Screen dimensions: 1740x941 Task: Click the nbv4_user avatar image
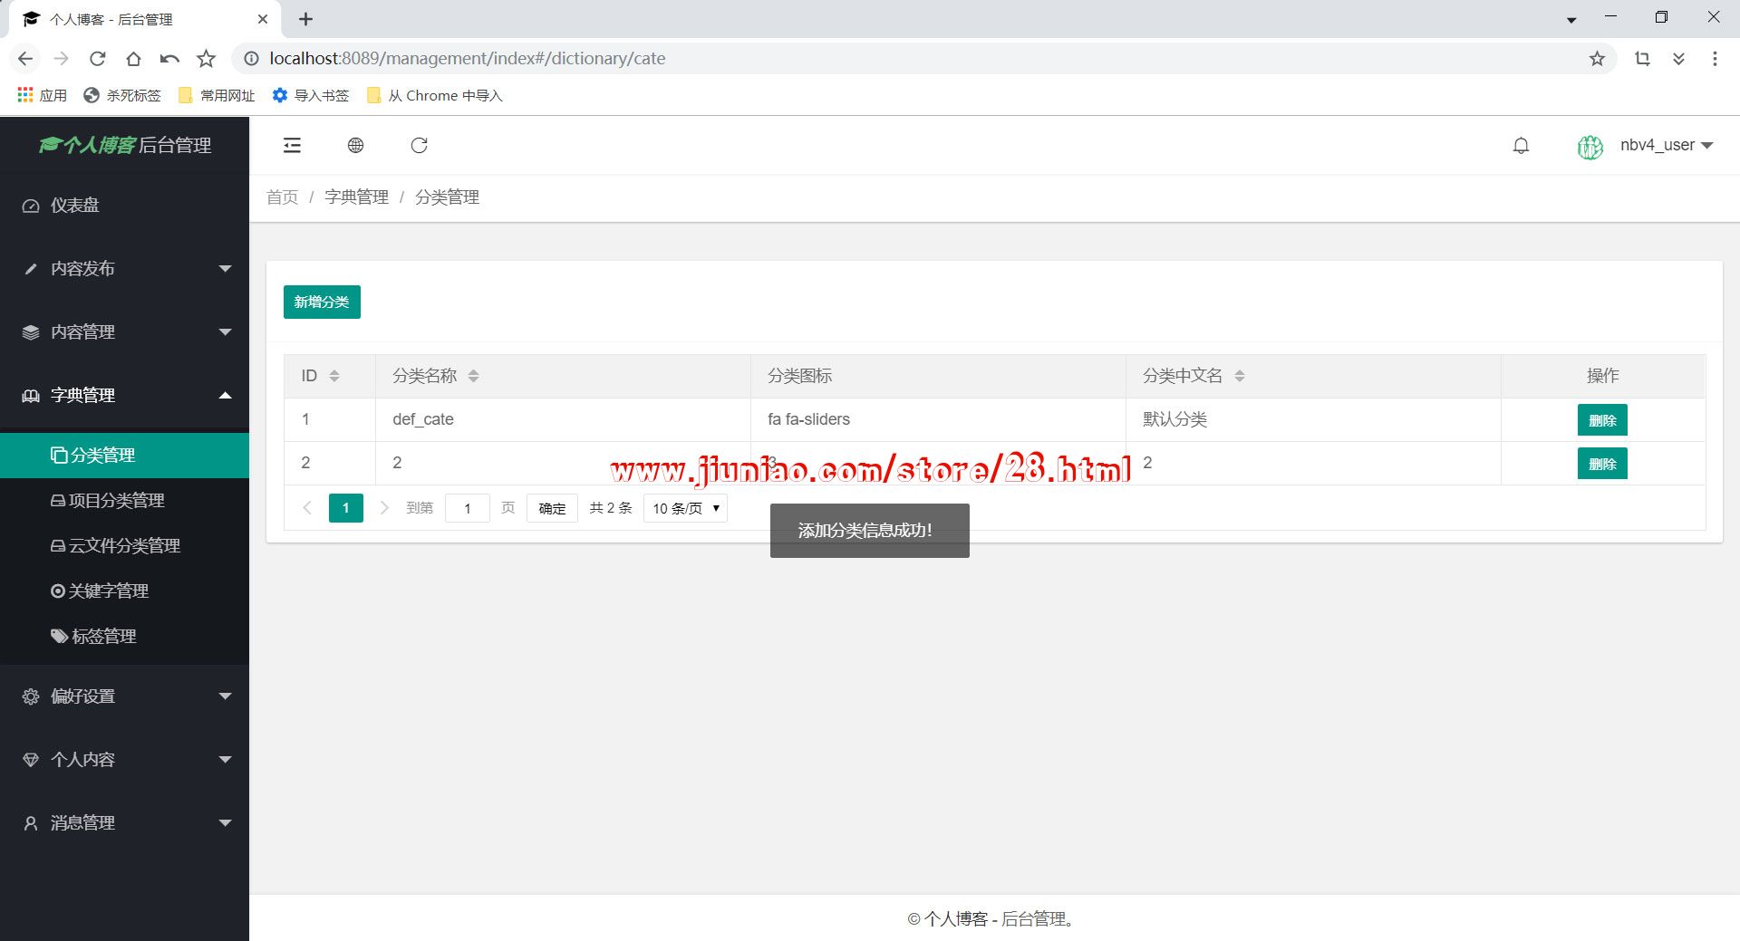coord(1590,146)
